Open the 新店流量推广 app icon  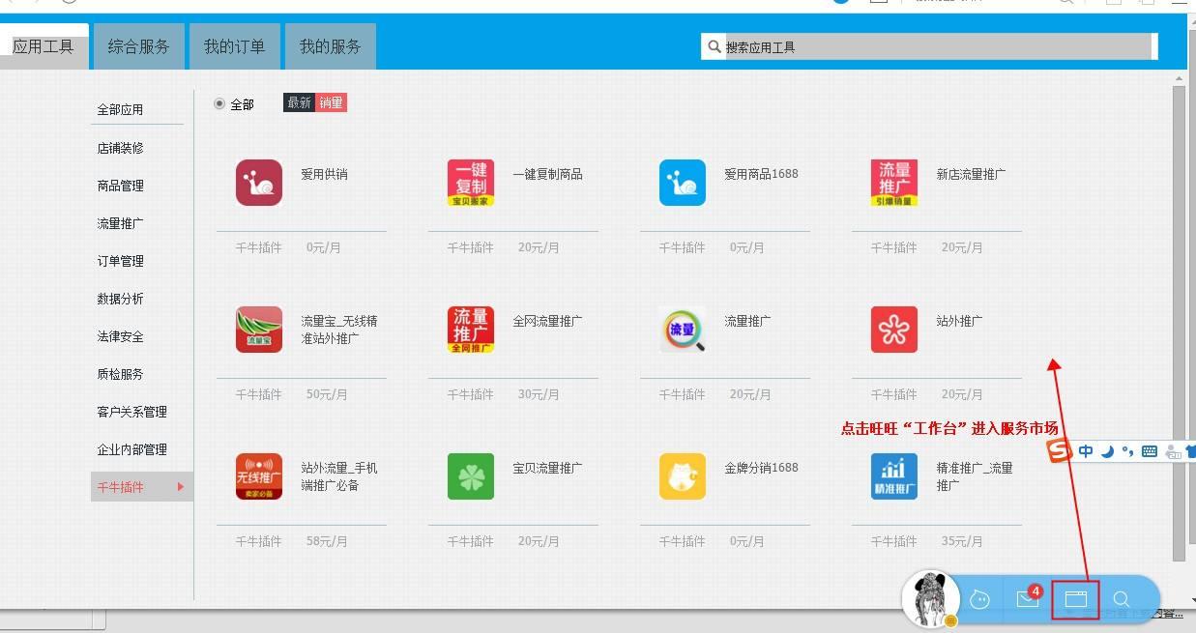pyautogui.click(x=894, y=183)
